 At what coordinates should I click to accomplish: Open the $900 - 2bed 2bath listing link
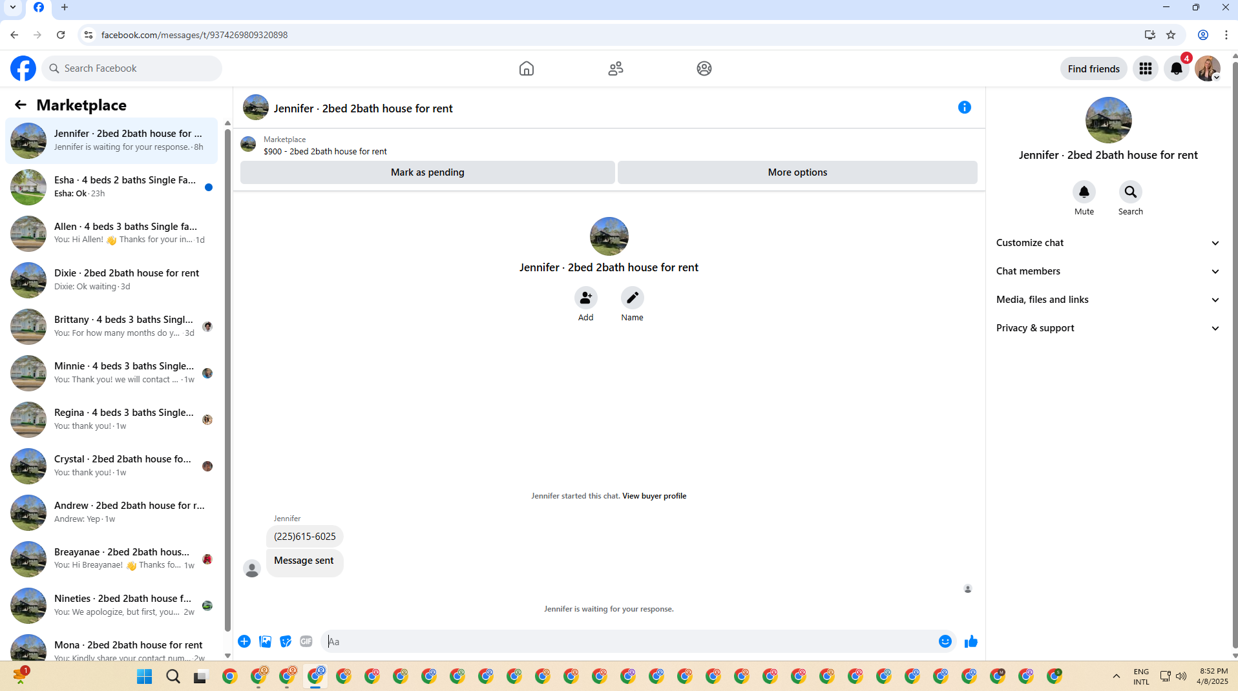click(325, 152)
